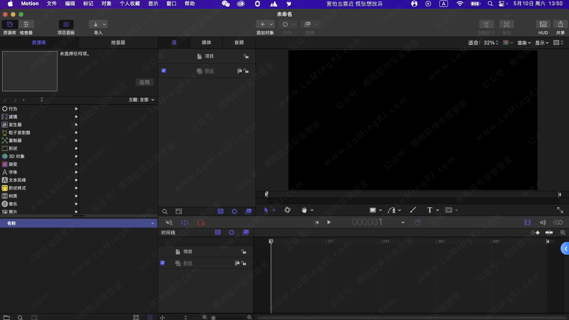The height and width of the screenshot is (320, 569).
Task: Toggle audio mute in timing toolbar
Action: coord(169,222)
